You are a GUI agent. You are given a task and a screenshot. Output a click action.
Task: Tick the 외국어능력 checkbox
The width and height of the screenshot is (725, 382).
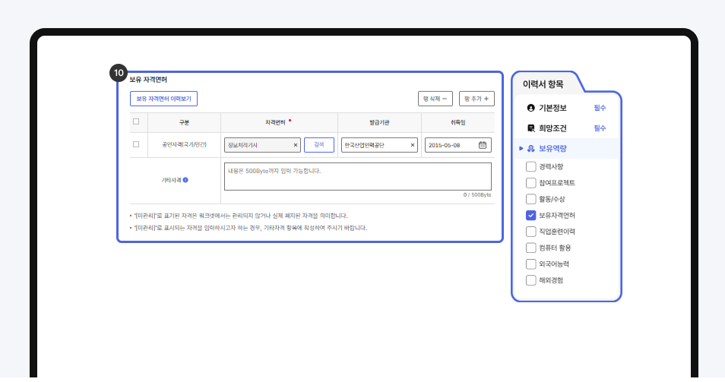(530, 264)
